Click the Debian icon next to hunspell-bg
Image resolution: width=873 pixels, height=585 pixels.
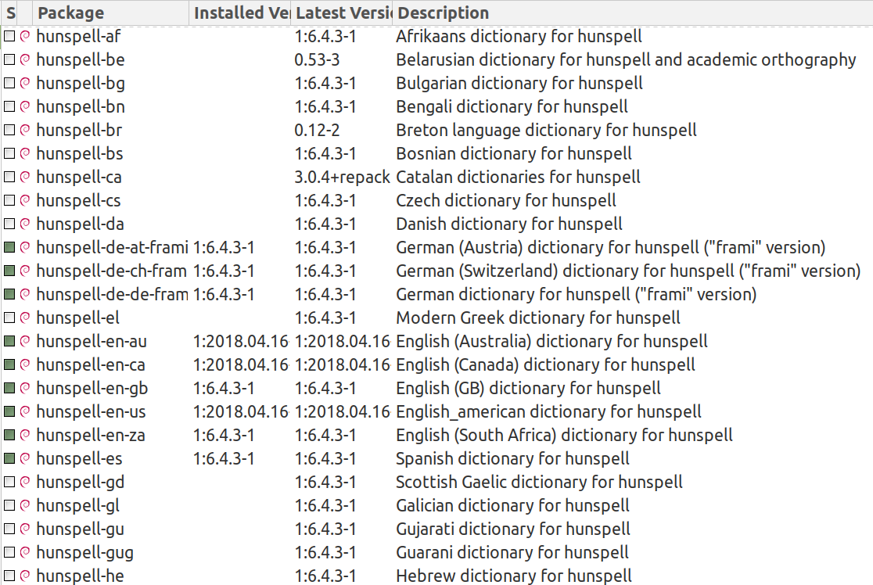click(25, 83)
